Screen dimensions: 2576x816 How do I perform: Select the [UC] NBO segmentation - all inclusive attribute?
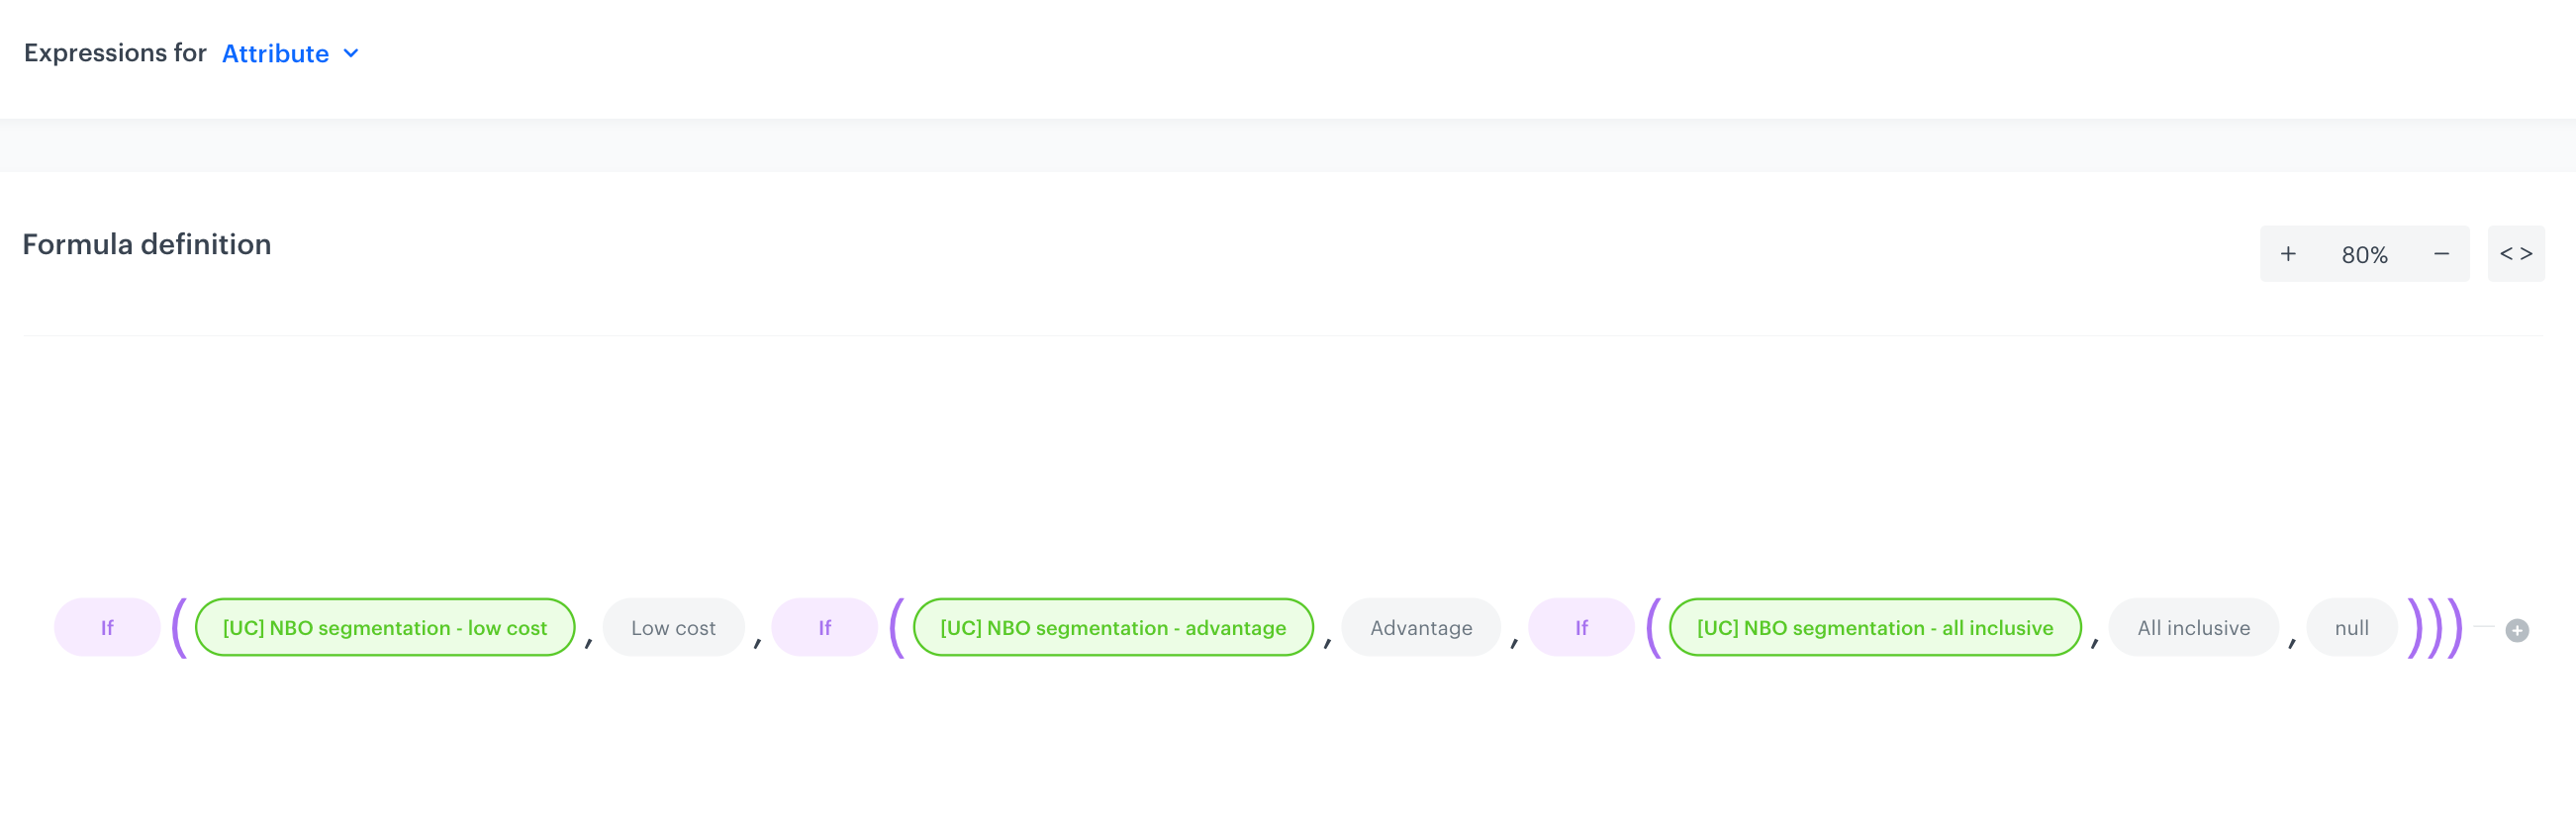pos(1875,627)
